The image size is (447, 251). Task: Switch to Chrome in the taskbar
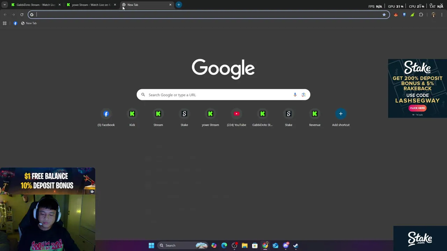click(x=265, y=245)
